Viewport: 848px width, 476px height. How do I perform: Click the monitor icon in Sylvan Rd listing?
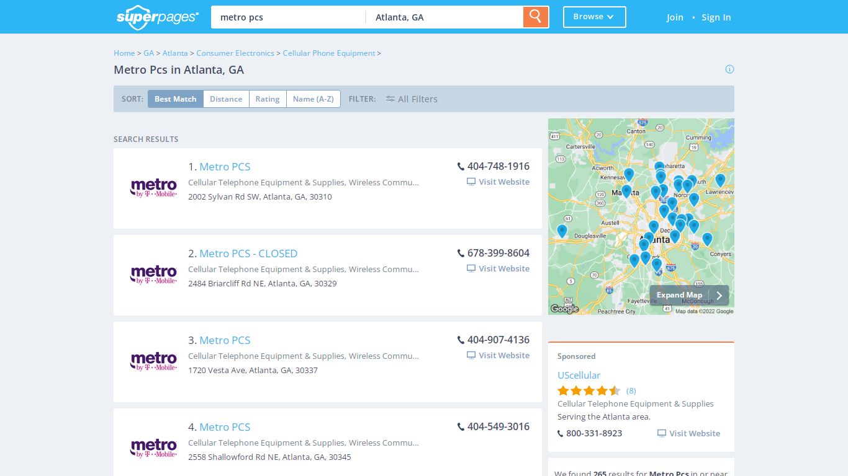click(471, 182)
